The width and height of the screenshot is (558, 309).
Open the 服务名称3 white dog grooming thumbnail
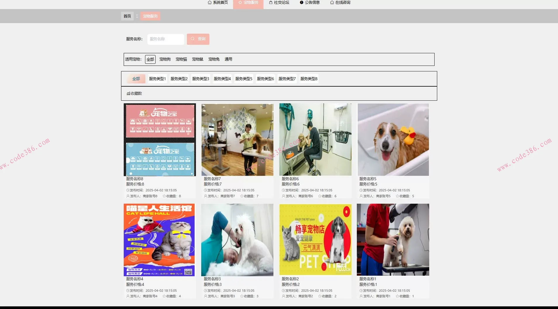[x=237, y=240]
